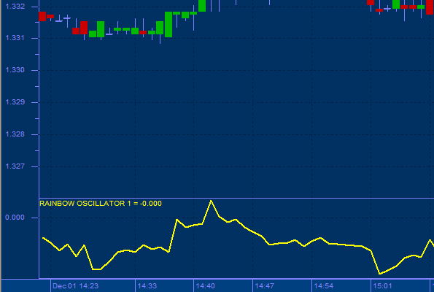This screenshot has height=292, width=434.
Task: Click the RAINBOW OSCILLATOR 1 indicator label
Action: [x=101, y=204]
